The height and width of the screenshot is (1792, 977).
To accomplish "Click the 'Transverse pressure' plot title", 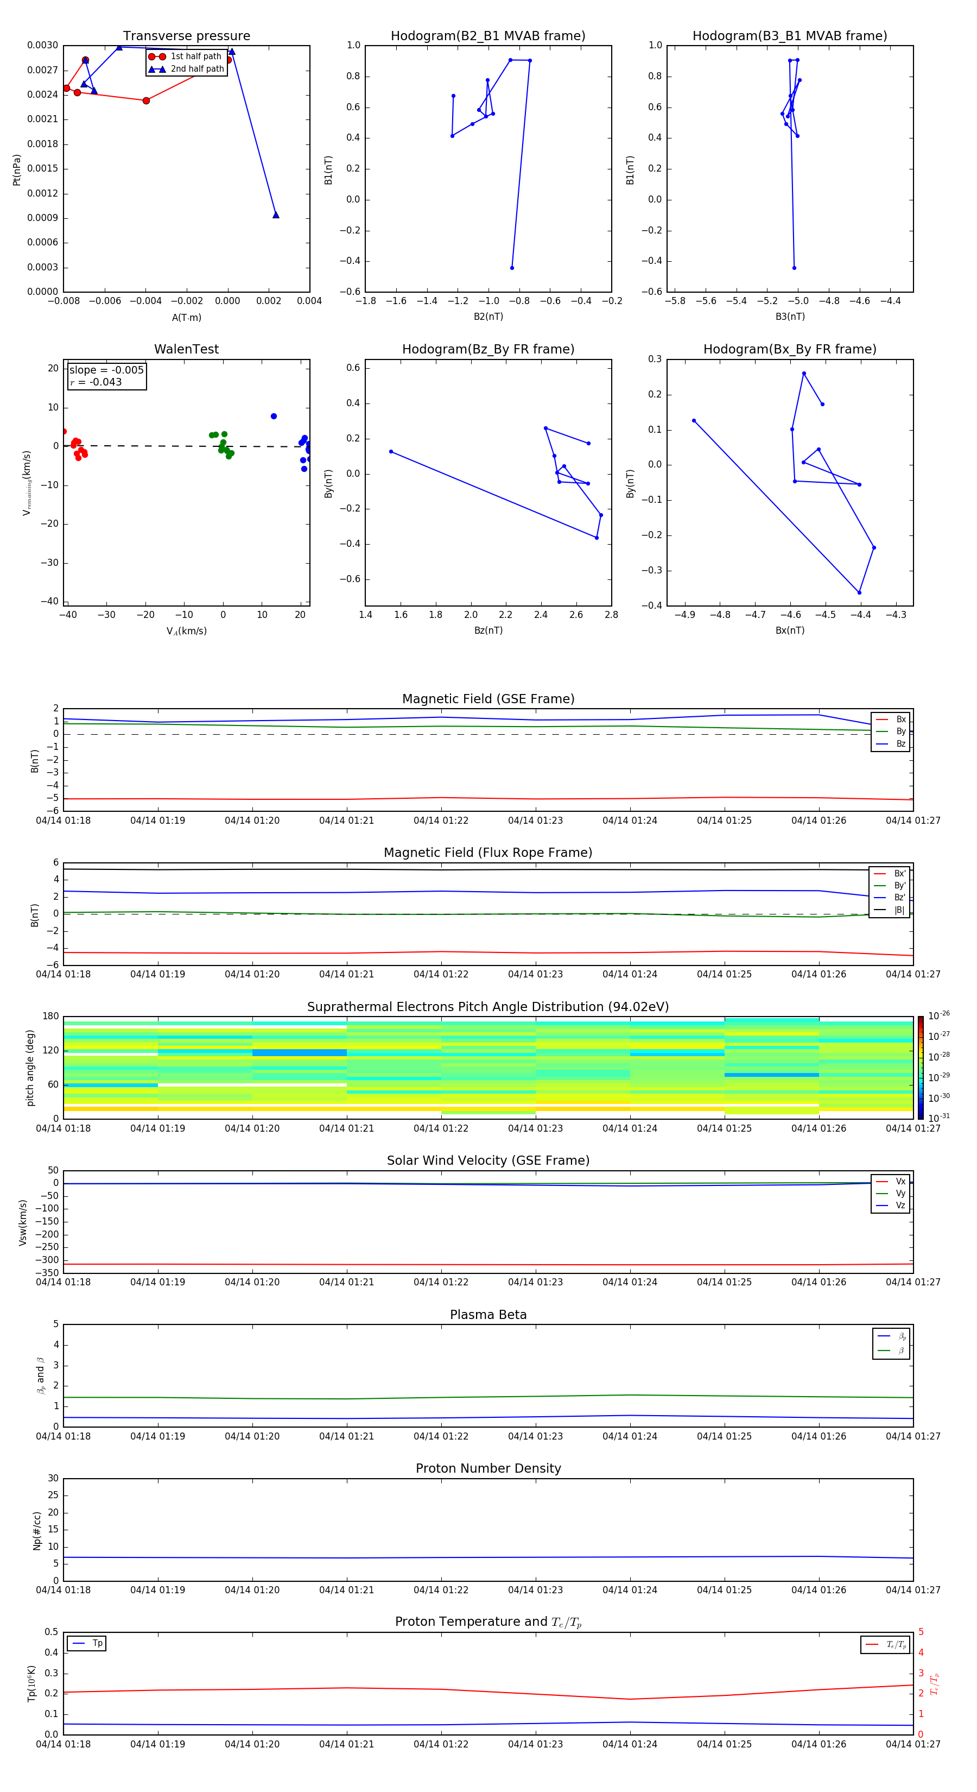I will click(186, 36).
